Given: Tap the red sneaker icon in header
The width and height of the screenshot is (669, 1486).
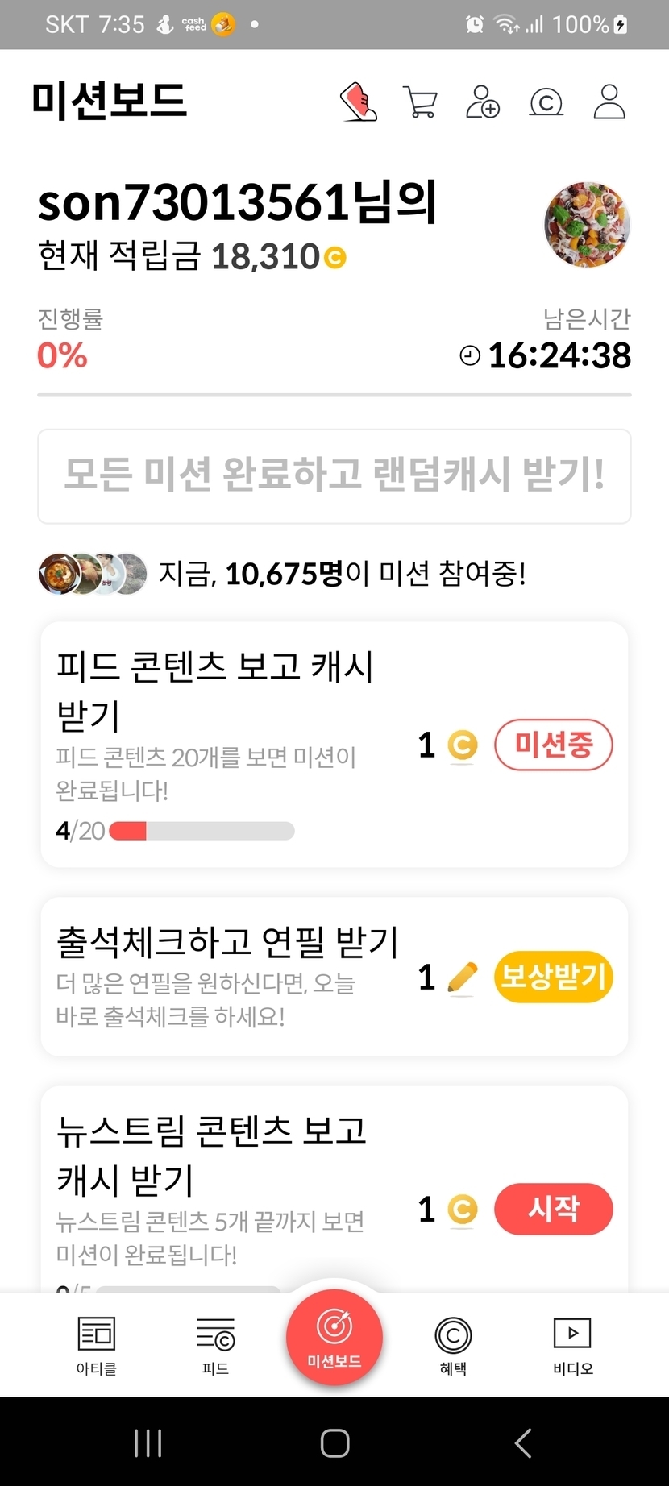Looking at the screenshot, I should 359,102.
